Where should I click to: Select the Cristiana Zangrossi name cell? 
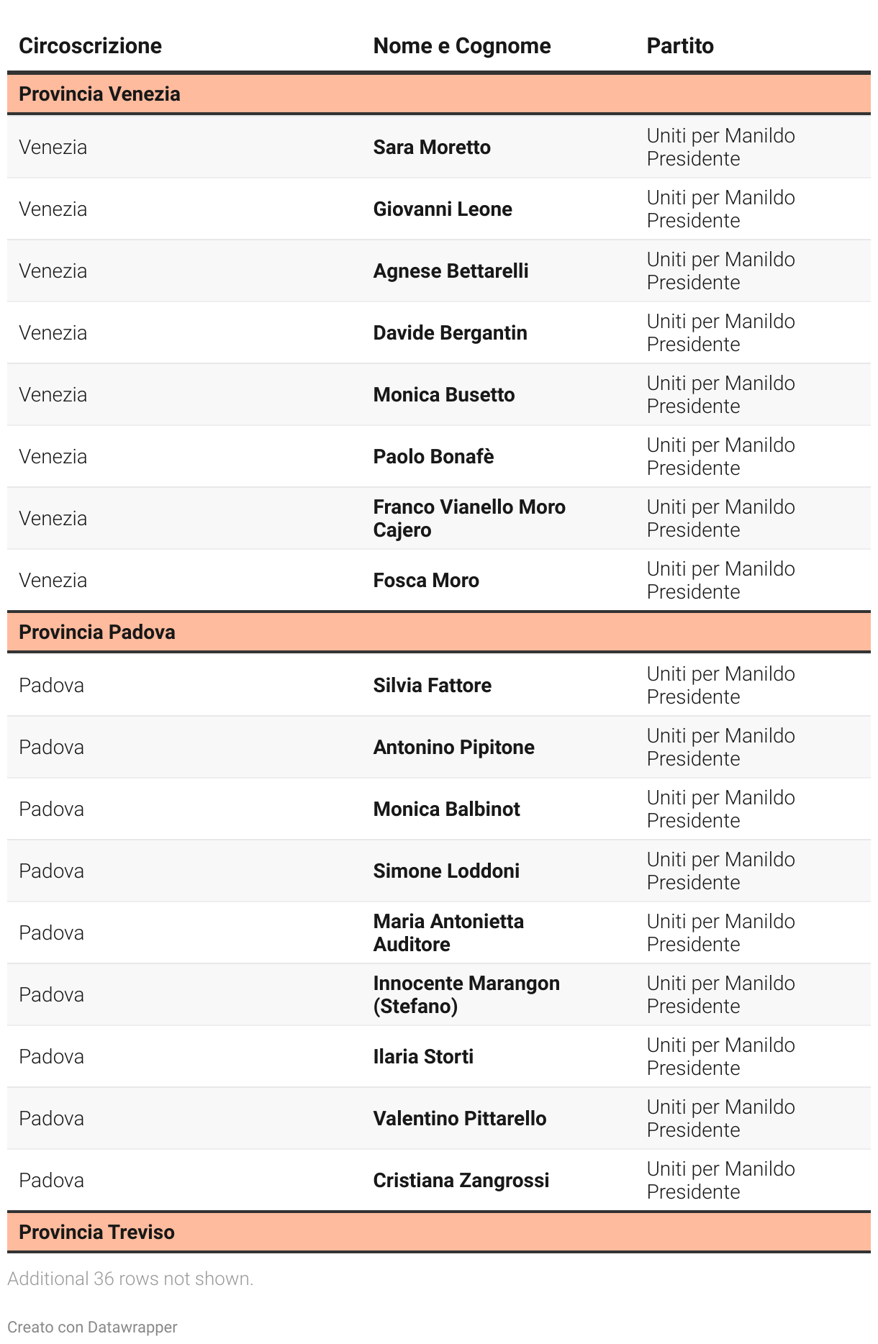coord(461,1181)
